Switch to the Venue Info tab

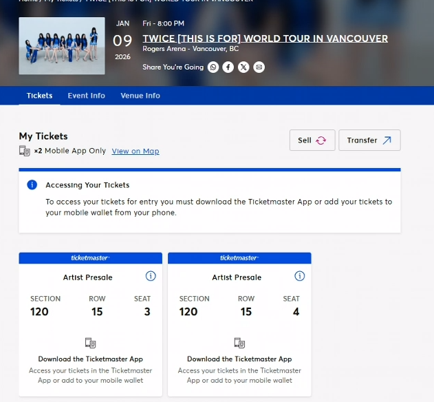(x=140, y=96)
